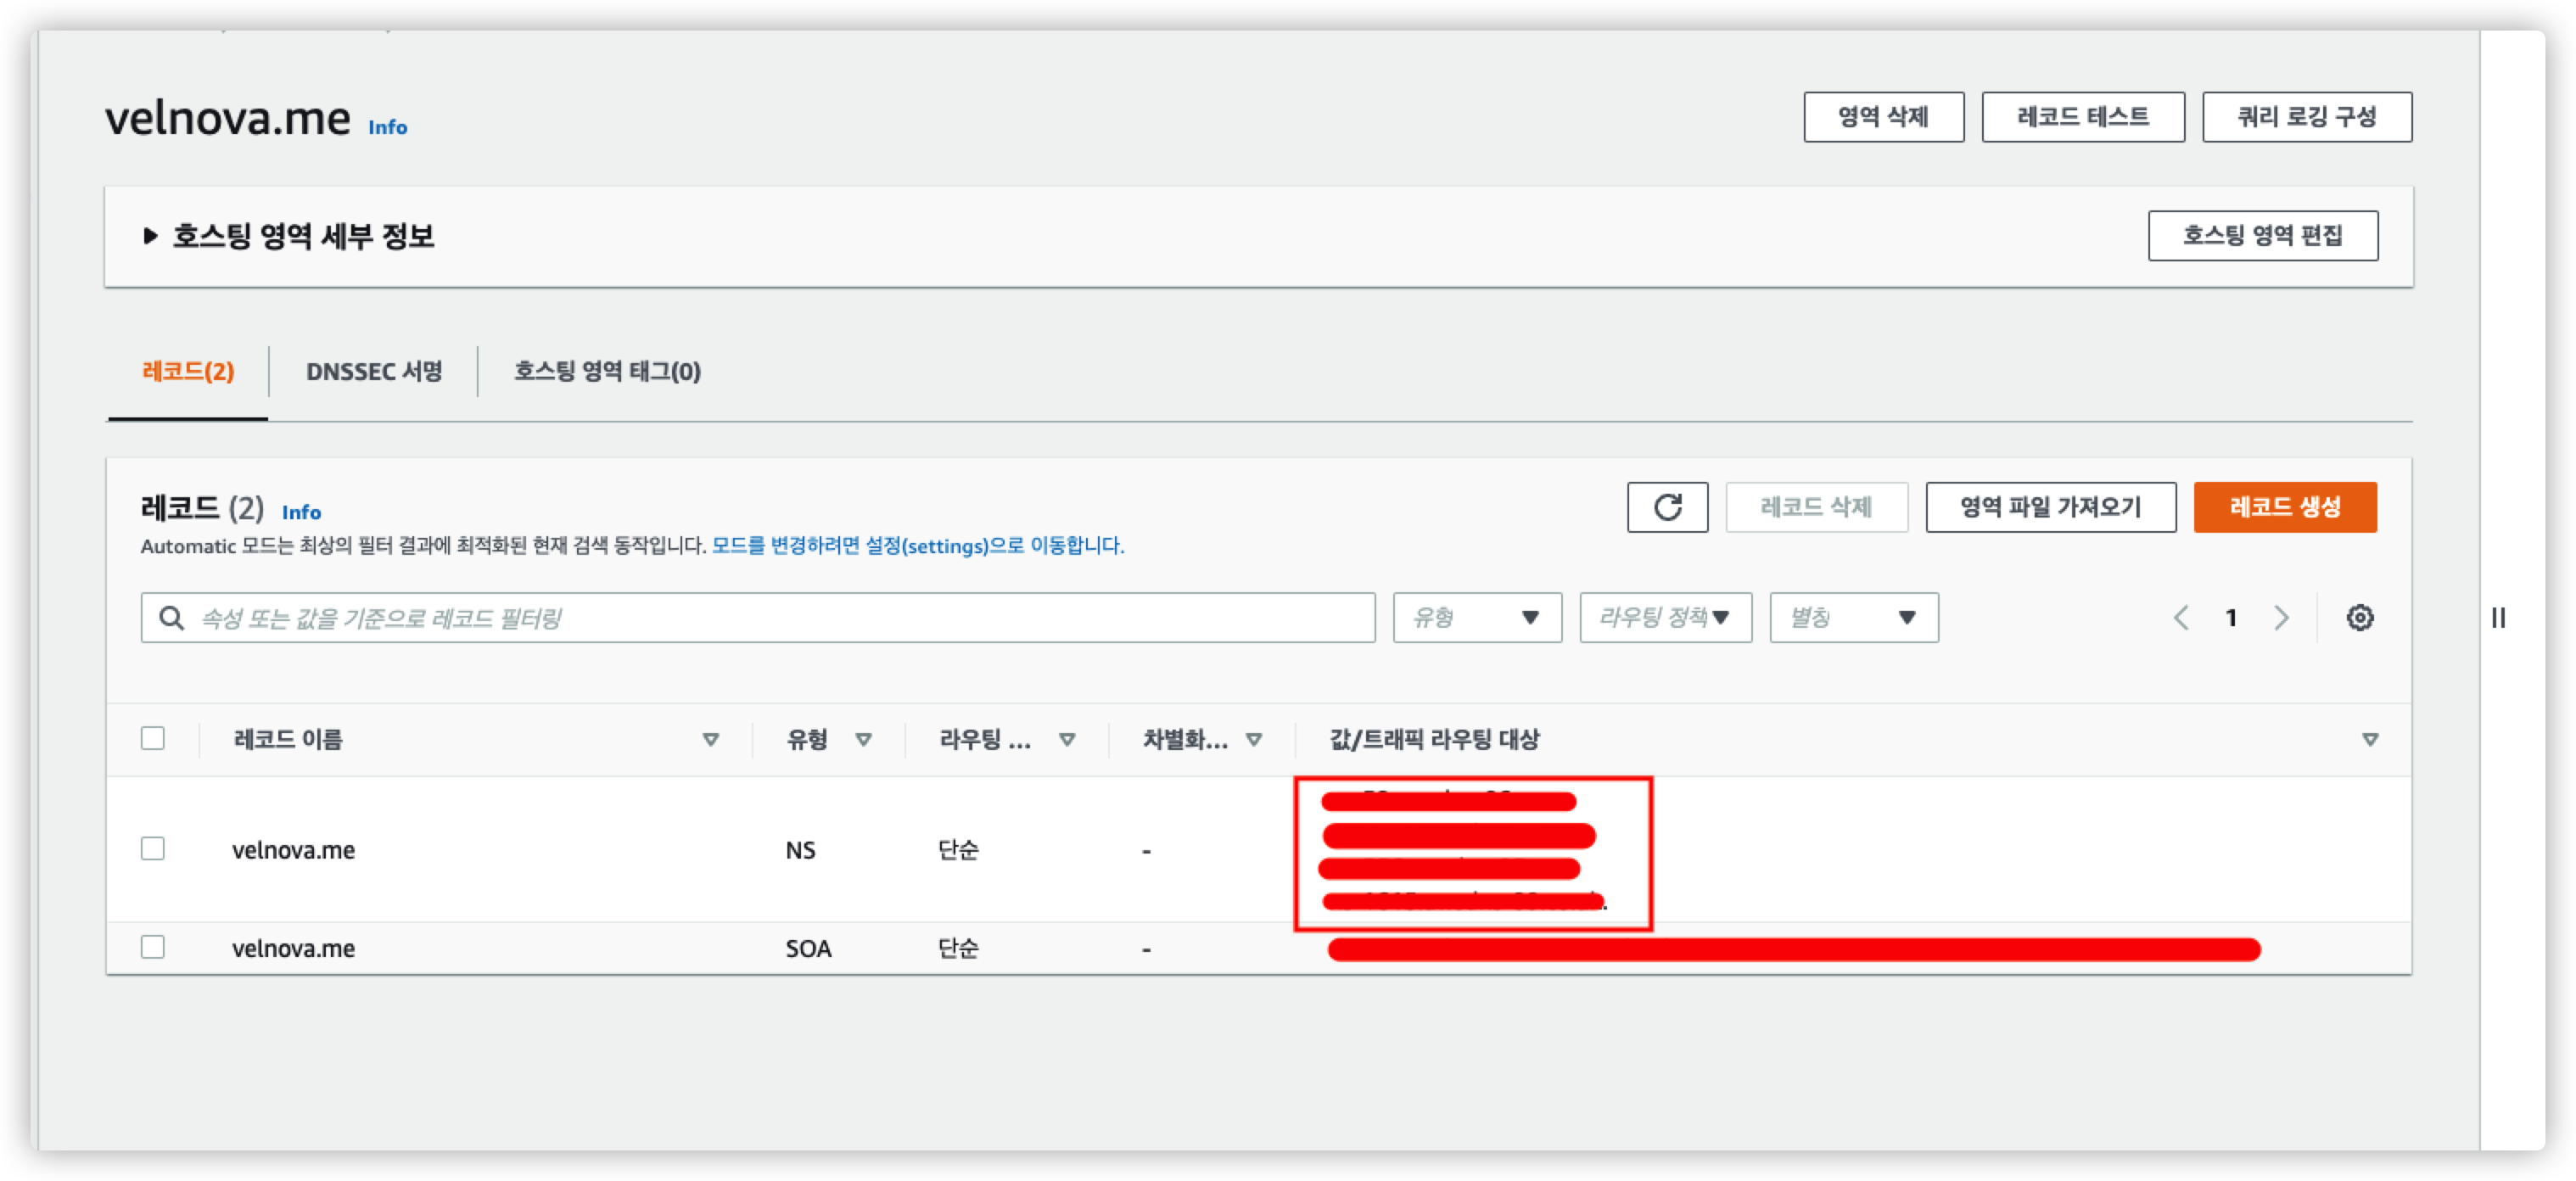The image size is (2576, 1181).
Task: Check the velnova.me SOA record checkbox
Action: [153, 947]
